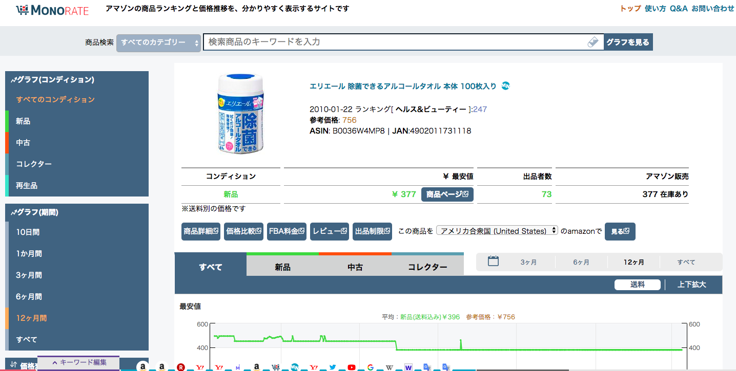Click the JAN code 4902011731118

click(440, 130)
